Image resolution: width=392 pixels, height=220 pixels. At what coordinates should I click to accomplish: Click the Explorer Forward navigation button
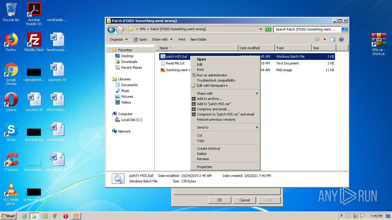(119, 29)
